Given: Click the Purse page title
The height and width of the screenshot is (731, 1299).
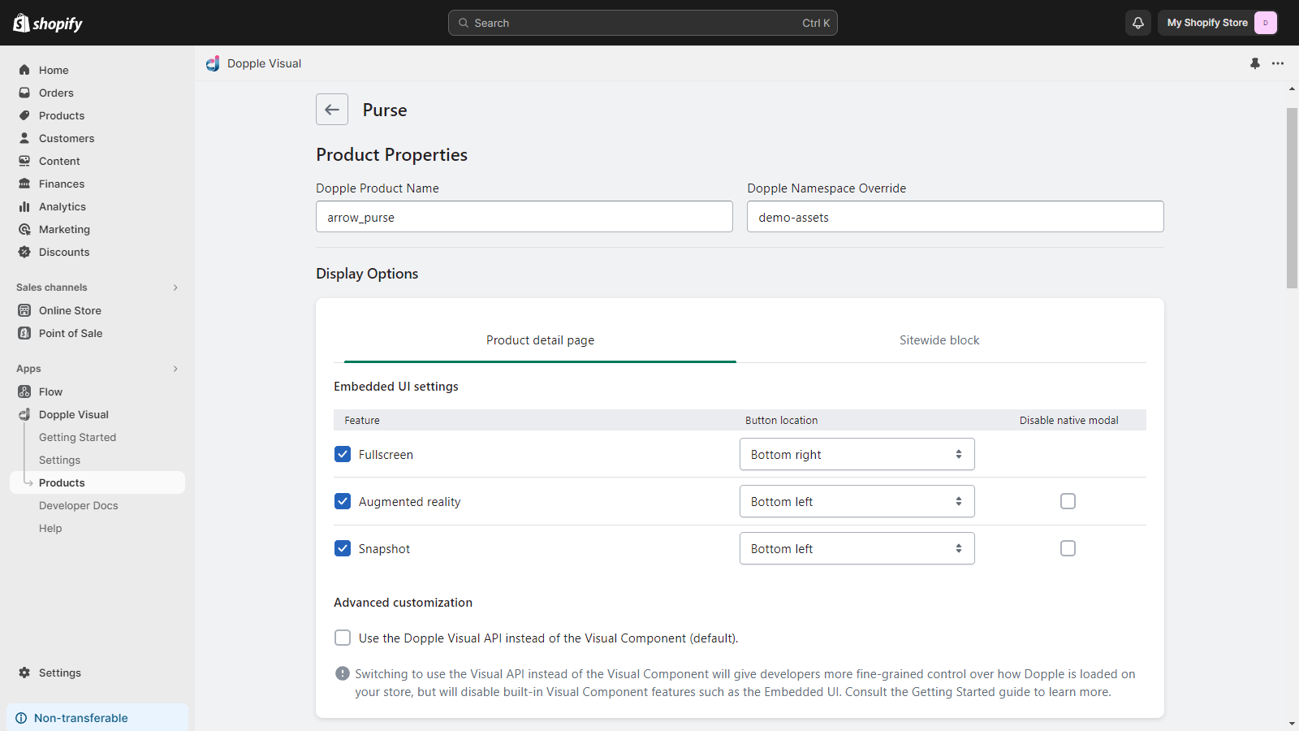Looking at the screenshot, I should pyautogui.click(x=385, y=110).
